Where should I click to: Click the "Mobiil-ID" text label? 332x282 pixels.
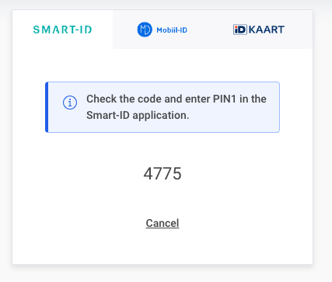[x=172, y=30]
